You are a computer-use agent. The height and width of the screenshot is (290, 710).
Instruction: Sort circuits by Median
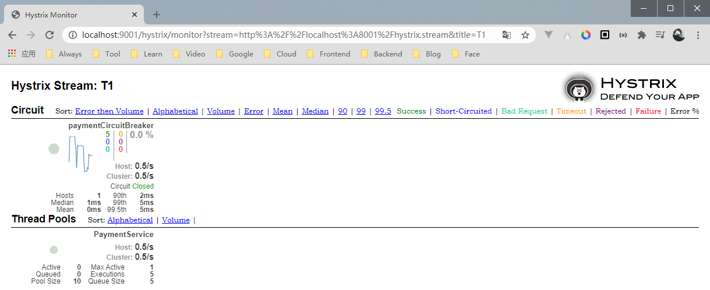pos(315,111)
